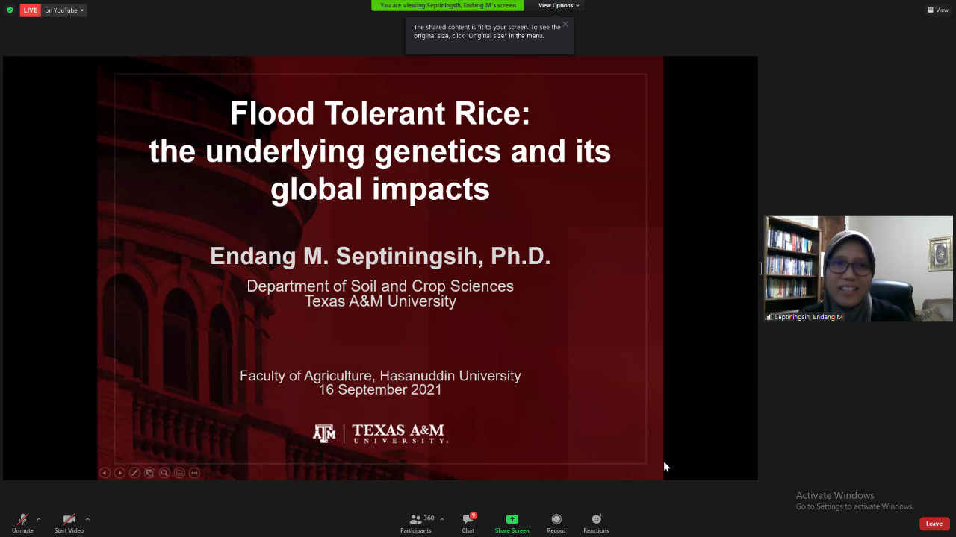956x537 pixels.
Task: Click the green encryption shield icon
Action: pyautogui.click(x=10, y=10)
